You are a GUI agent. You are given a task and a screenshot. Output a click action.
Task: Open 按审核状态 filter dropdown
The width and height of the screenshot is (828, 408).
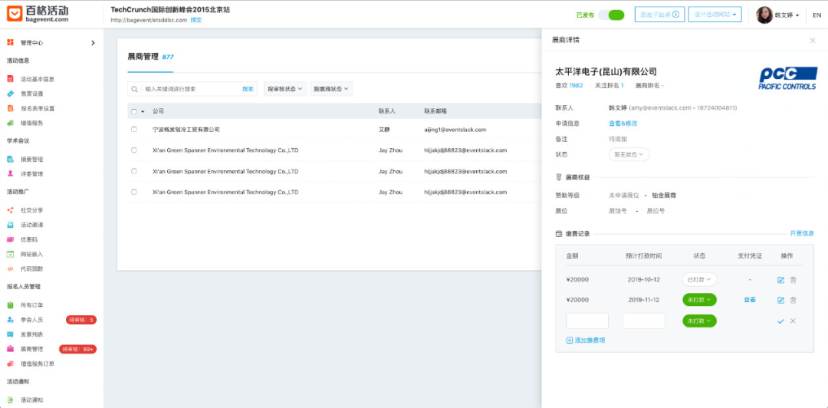click(284, 89)
